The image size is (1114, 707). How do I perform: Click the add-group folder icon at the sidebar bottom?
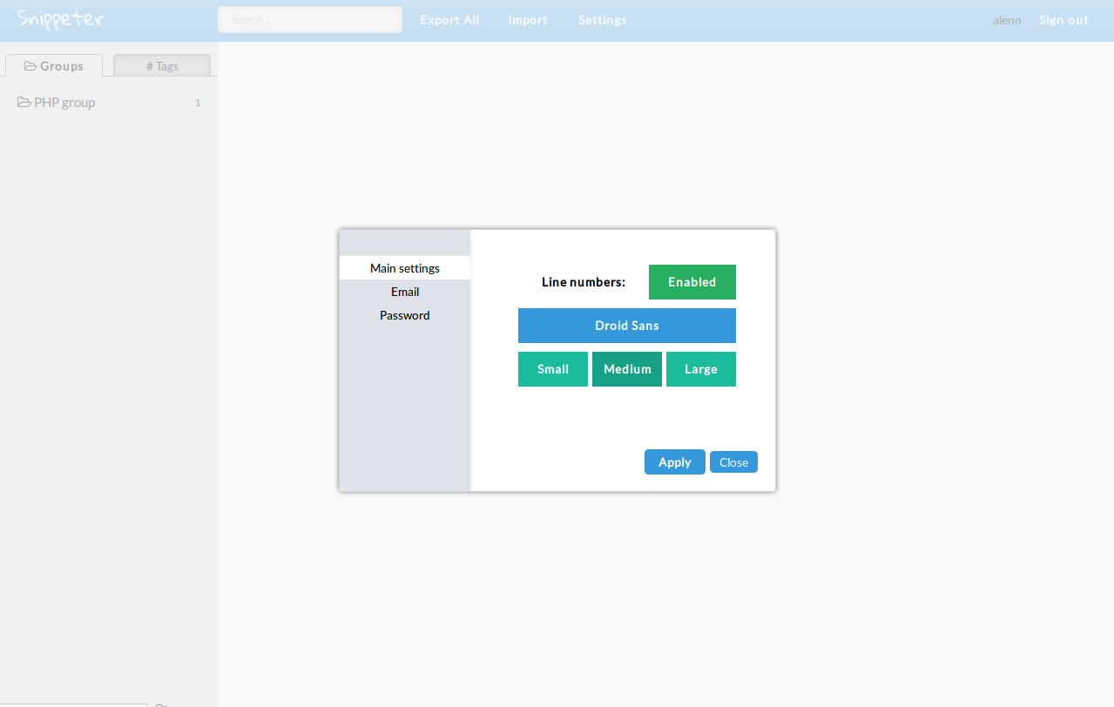coord(162,704)
